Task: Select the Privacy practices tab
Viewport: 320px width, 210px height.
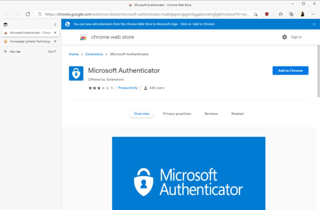Action: (177, 114)
